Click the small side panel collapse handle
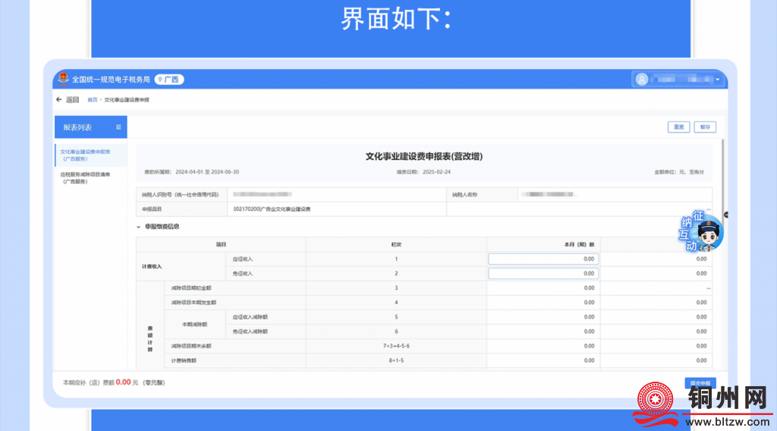This screenshot has width=777, height=431. tap(725, 215)
